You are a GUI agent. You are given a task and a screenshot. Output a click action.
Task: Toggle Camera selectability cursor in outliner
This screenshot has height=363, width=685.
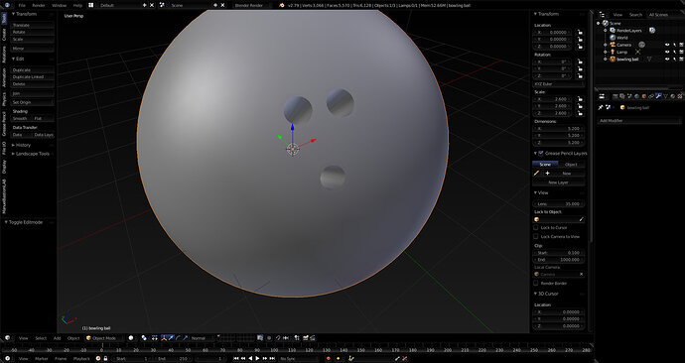pyautogui.click(x=675, y=45)
